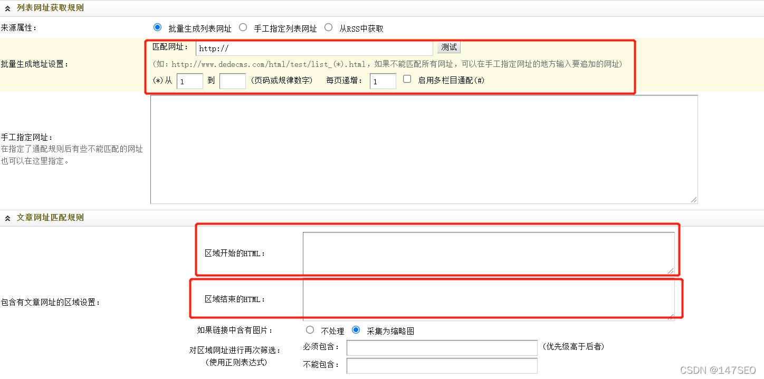The height and width of the screenshot is (379, 764).
Task: Collapse the 列表网址获取规则 section
Action: pos(7,8)
